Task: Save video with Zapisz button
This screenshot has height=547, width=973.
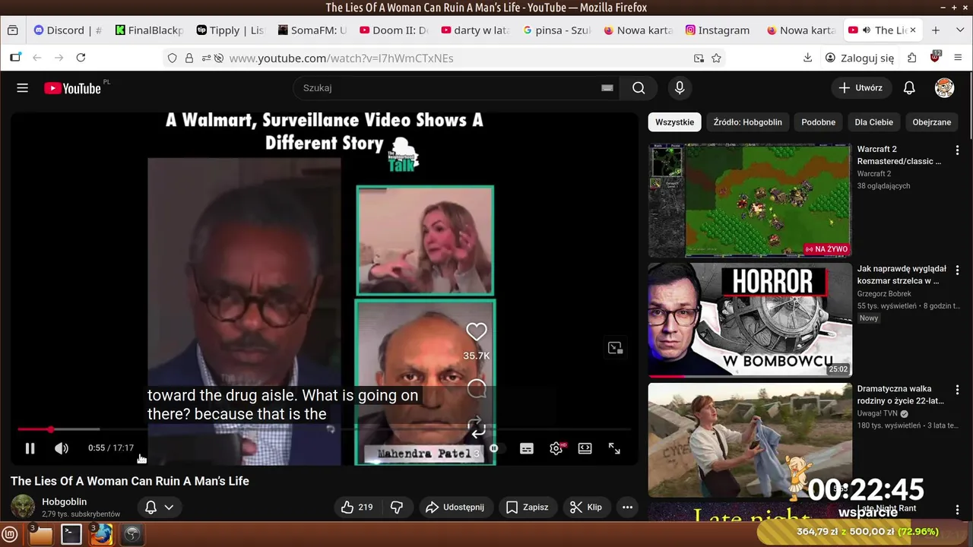Action: click(528, 507)
